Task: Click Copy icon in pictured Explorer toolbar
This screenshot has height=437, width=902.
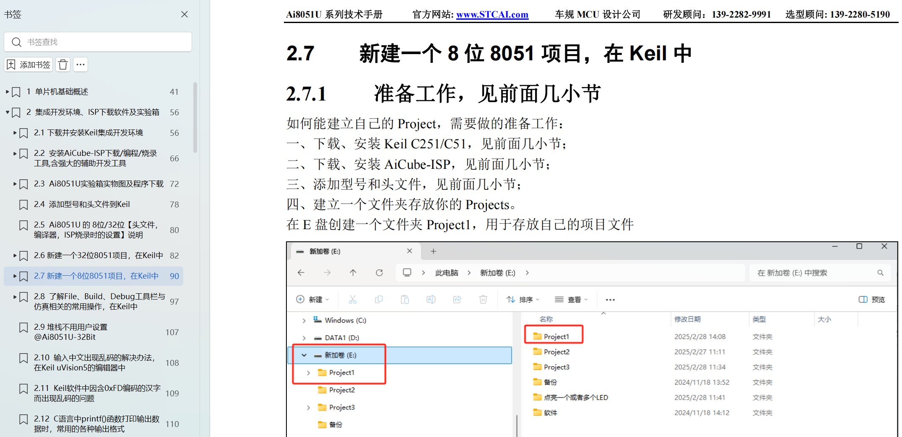Action: 379,300
